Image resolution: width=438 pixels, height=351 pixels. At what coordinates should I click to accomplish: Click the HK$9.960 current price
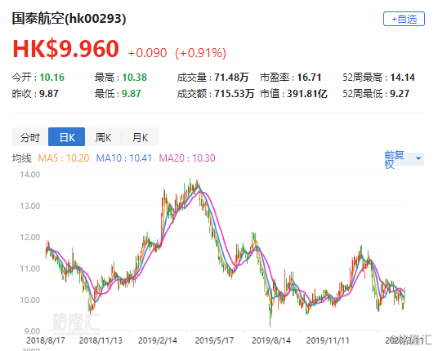tap(66, 49)
